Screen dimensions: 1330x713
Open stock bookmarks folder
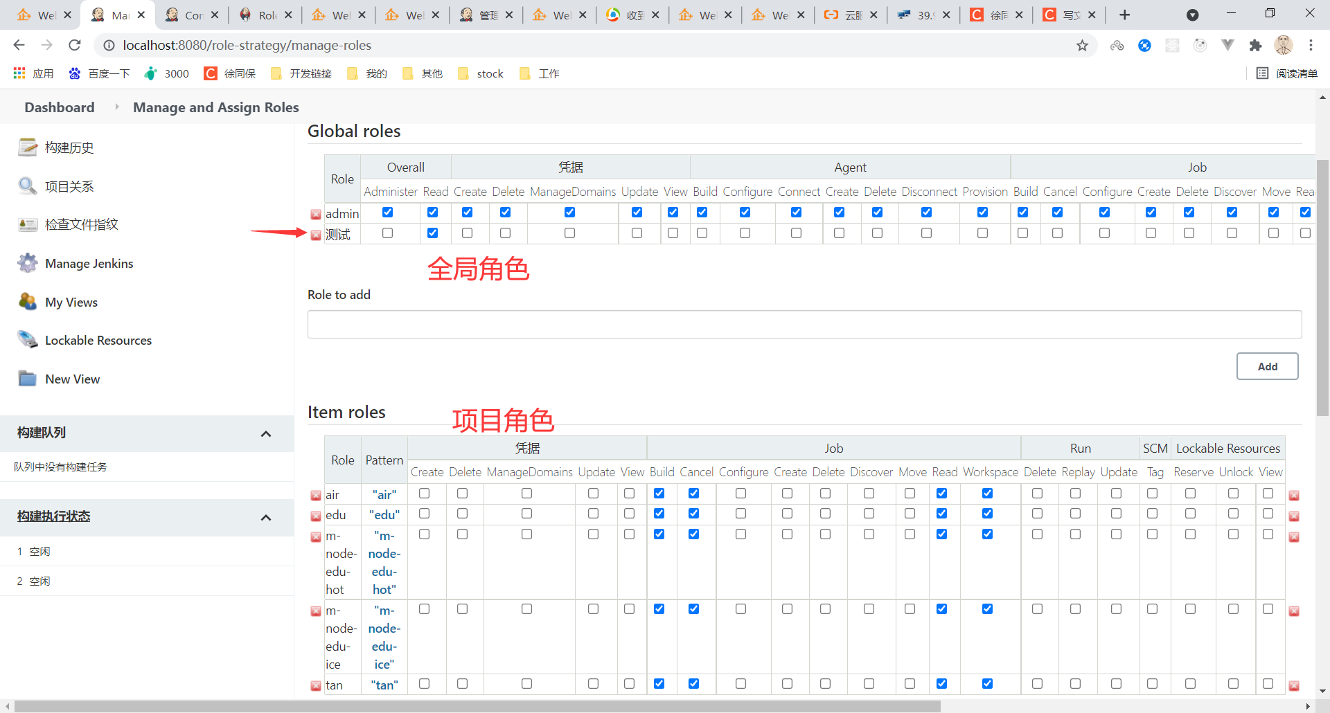(481, 73)
